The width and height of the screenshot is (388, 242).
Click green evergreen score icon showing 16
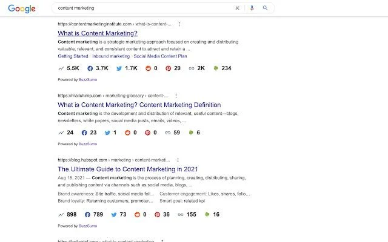click(207, 215)
